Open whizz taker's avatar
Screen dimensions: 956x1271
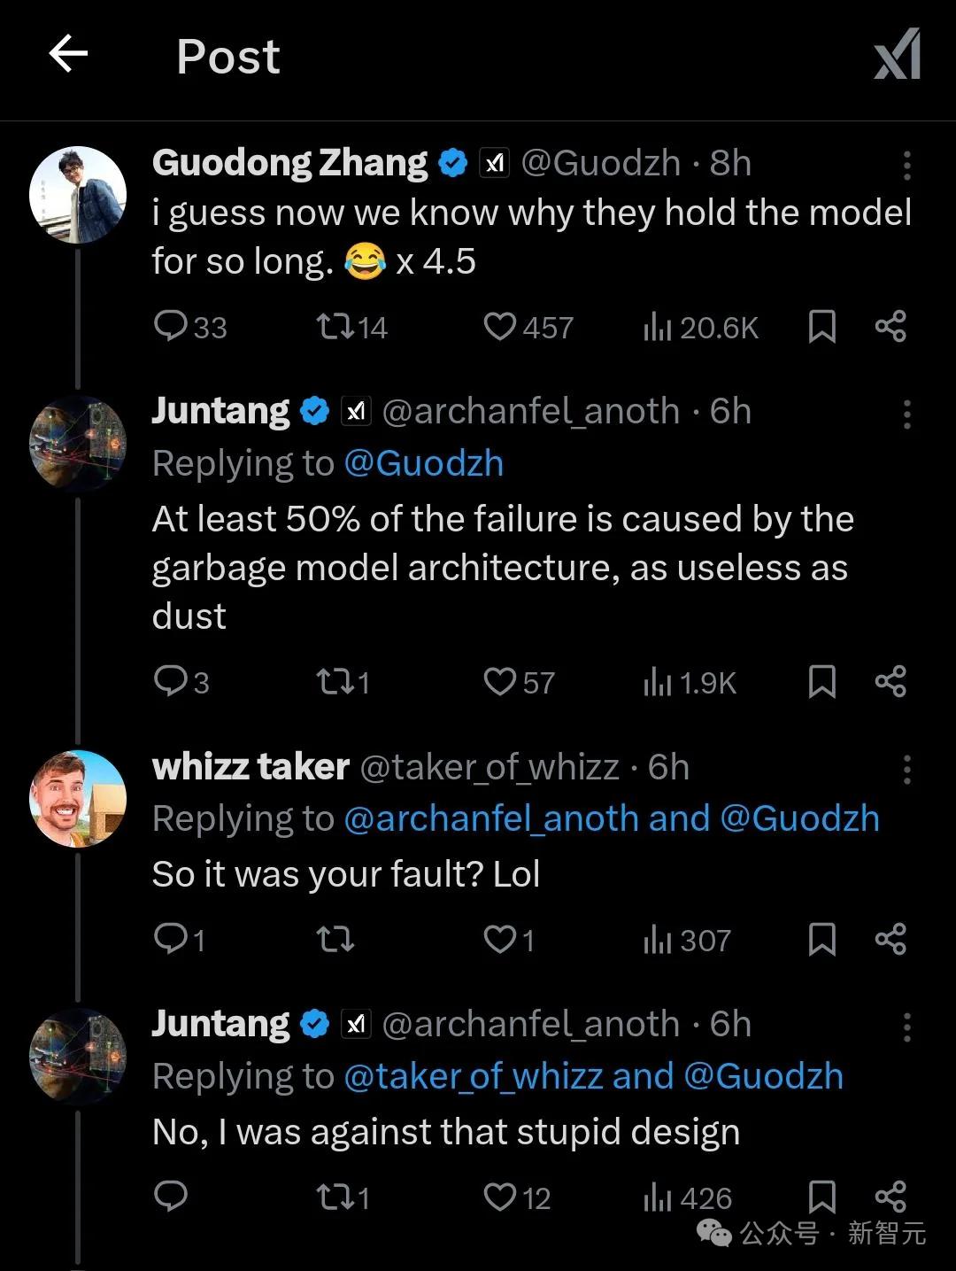coord(78,799)
